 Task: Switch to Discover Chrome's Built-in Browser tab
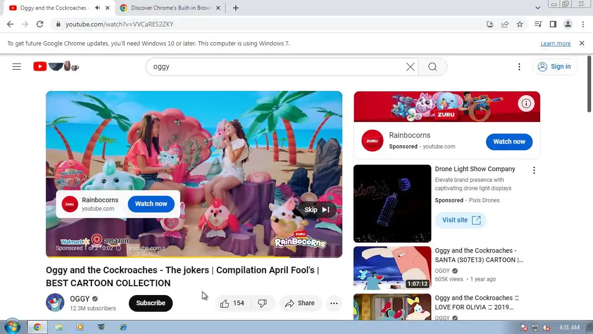pyautogui.click(x=170, y=8)
